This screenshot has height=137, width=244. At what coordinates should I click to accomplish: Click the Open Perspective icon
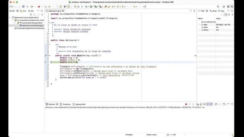pos(224,7)
